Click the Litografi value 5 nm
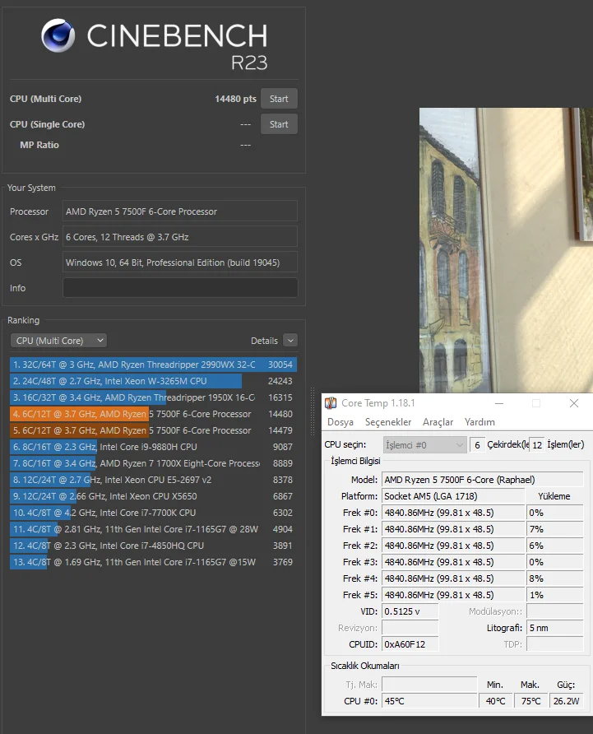 tap(554, 628)
